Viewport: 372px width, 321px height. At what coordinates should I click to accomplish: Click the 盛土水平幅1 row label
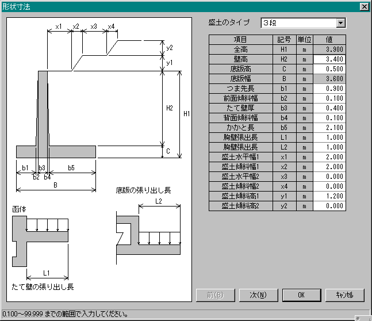241,157
